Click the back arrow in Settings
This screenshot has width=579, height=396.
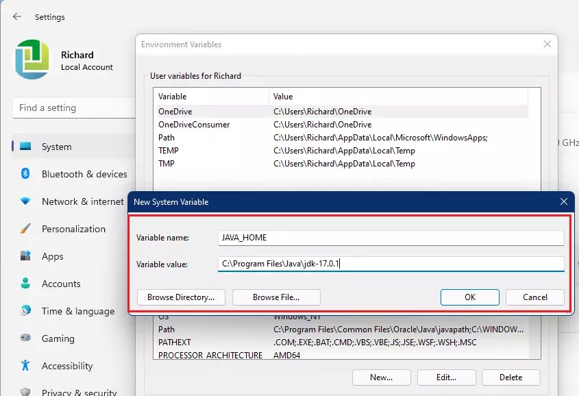16,16
